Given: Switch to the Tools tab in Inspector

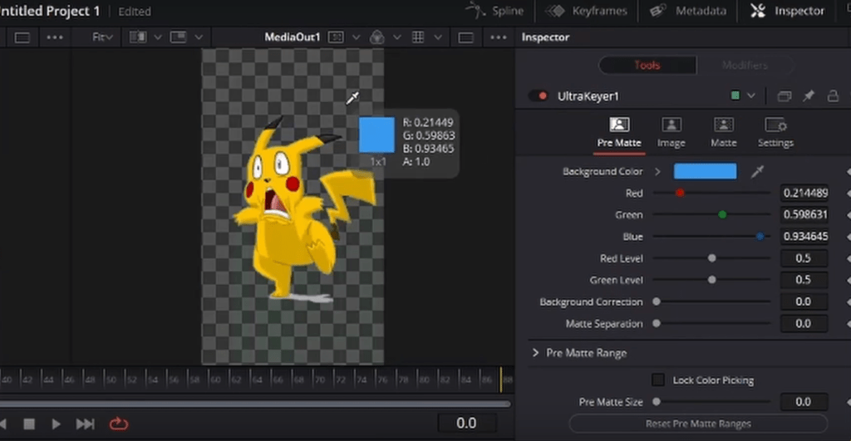Looking at the screenshot, I should click(x=647, y=65).
